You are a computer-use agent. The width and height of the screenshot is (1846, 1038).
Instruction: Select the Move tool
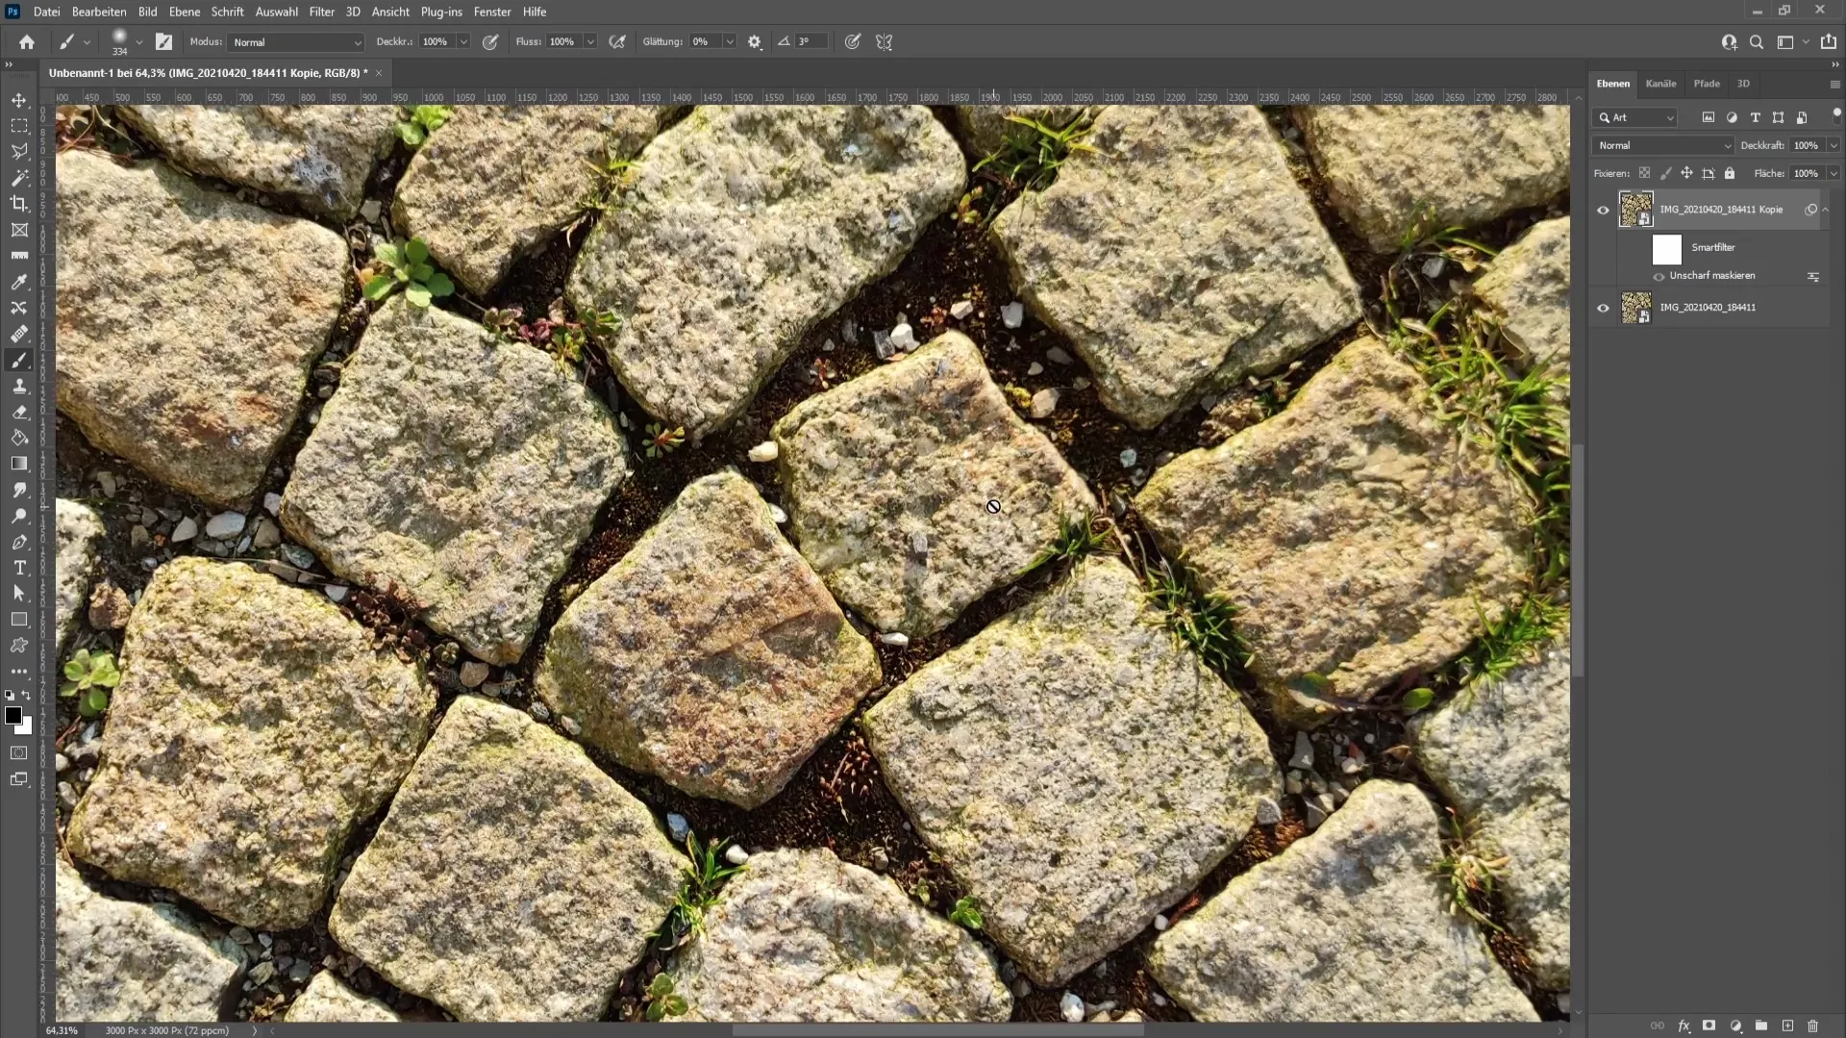point(19,99)
